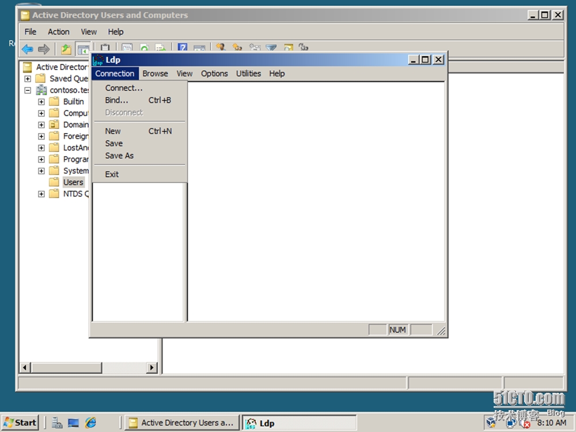The height and width of the screenshot is (432, 576).
Task: Select the Builtin folder in tree
Action: 73,102
